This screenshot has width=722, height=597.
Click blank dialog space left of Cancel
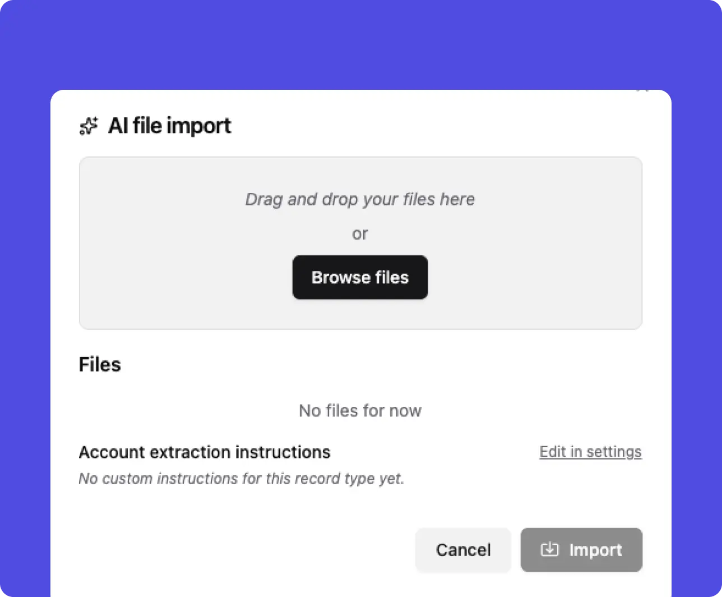point(241,550)
